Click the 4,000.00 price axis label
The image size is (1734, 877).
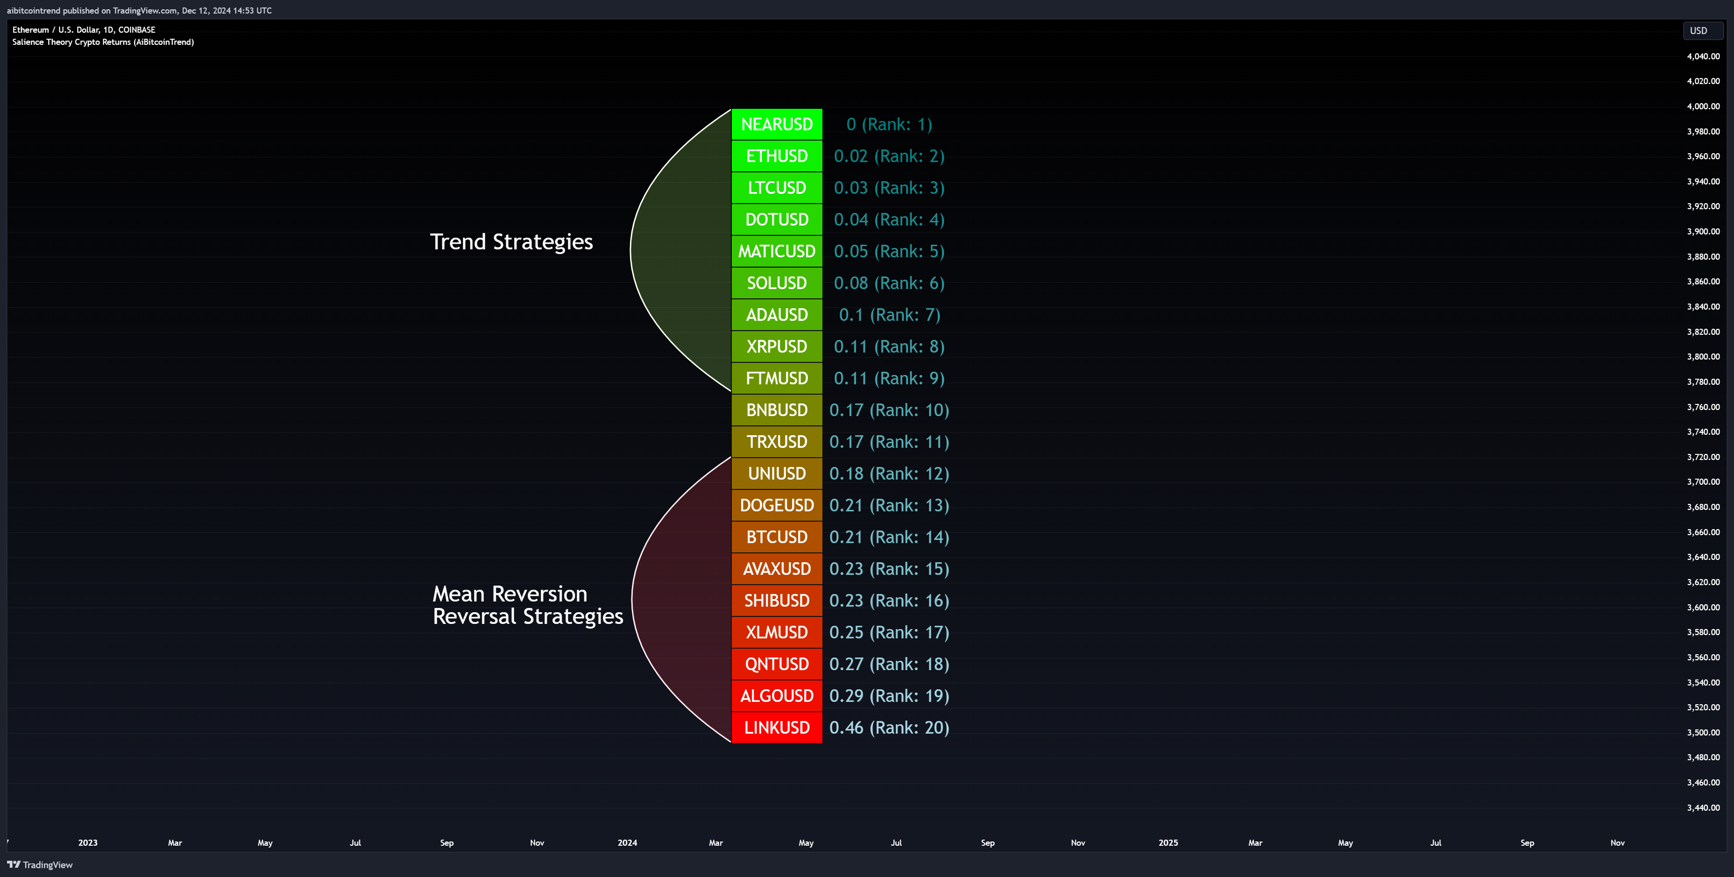click(1703, 106)
